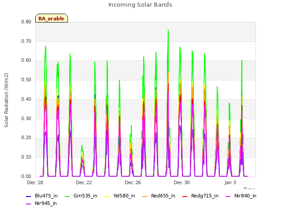Select the Redg715_in legend entry
The height and width of the screenshot is (212, 282).
200,196
